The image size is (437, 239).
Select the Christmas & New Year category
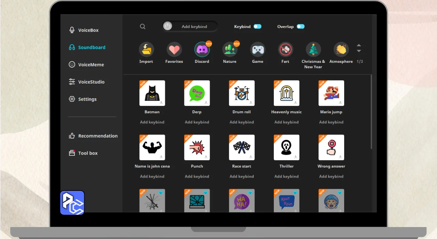pyautogui.click(x=313, y=50)
